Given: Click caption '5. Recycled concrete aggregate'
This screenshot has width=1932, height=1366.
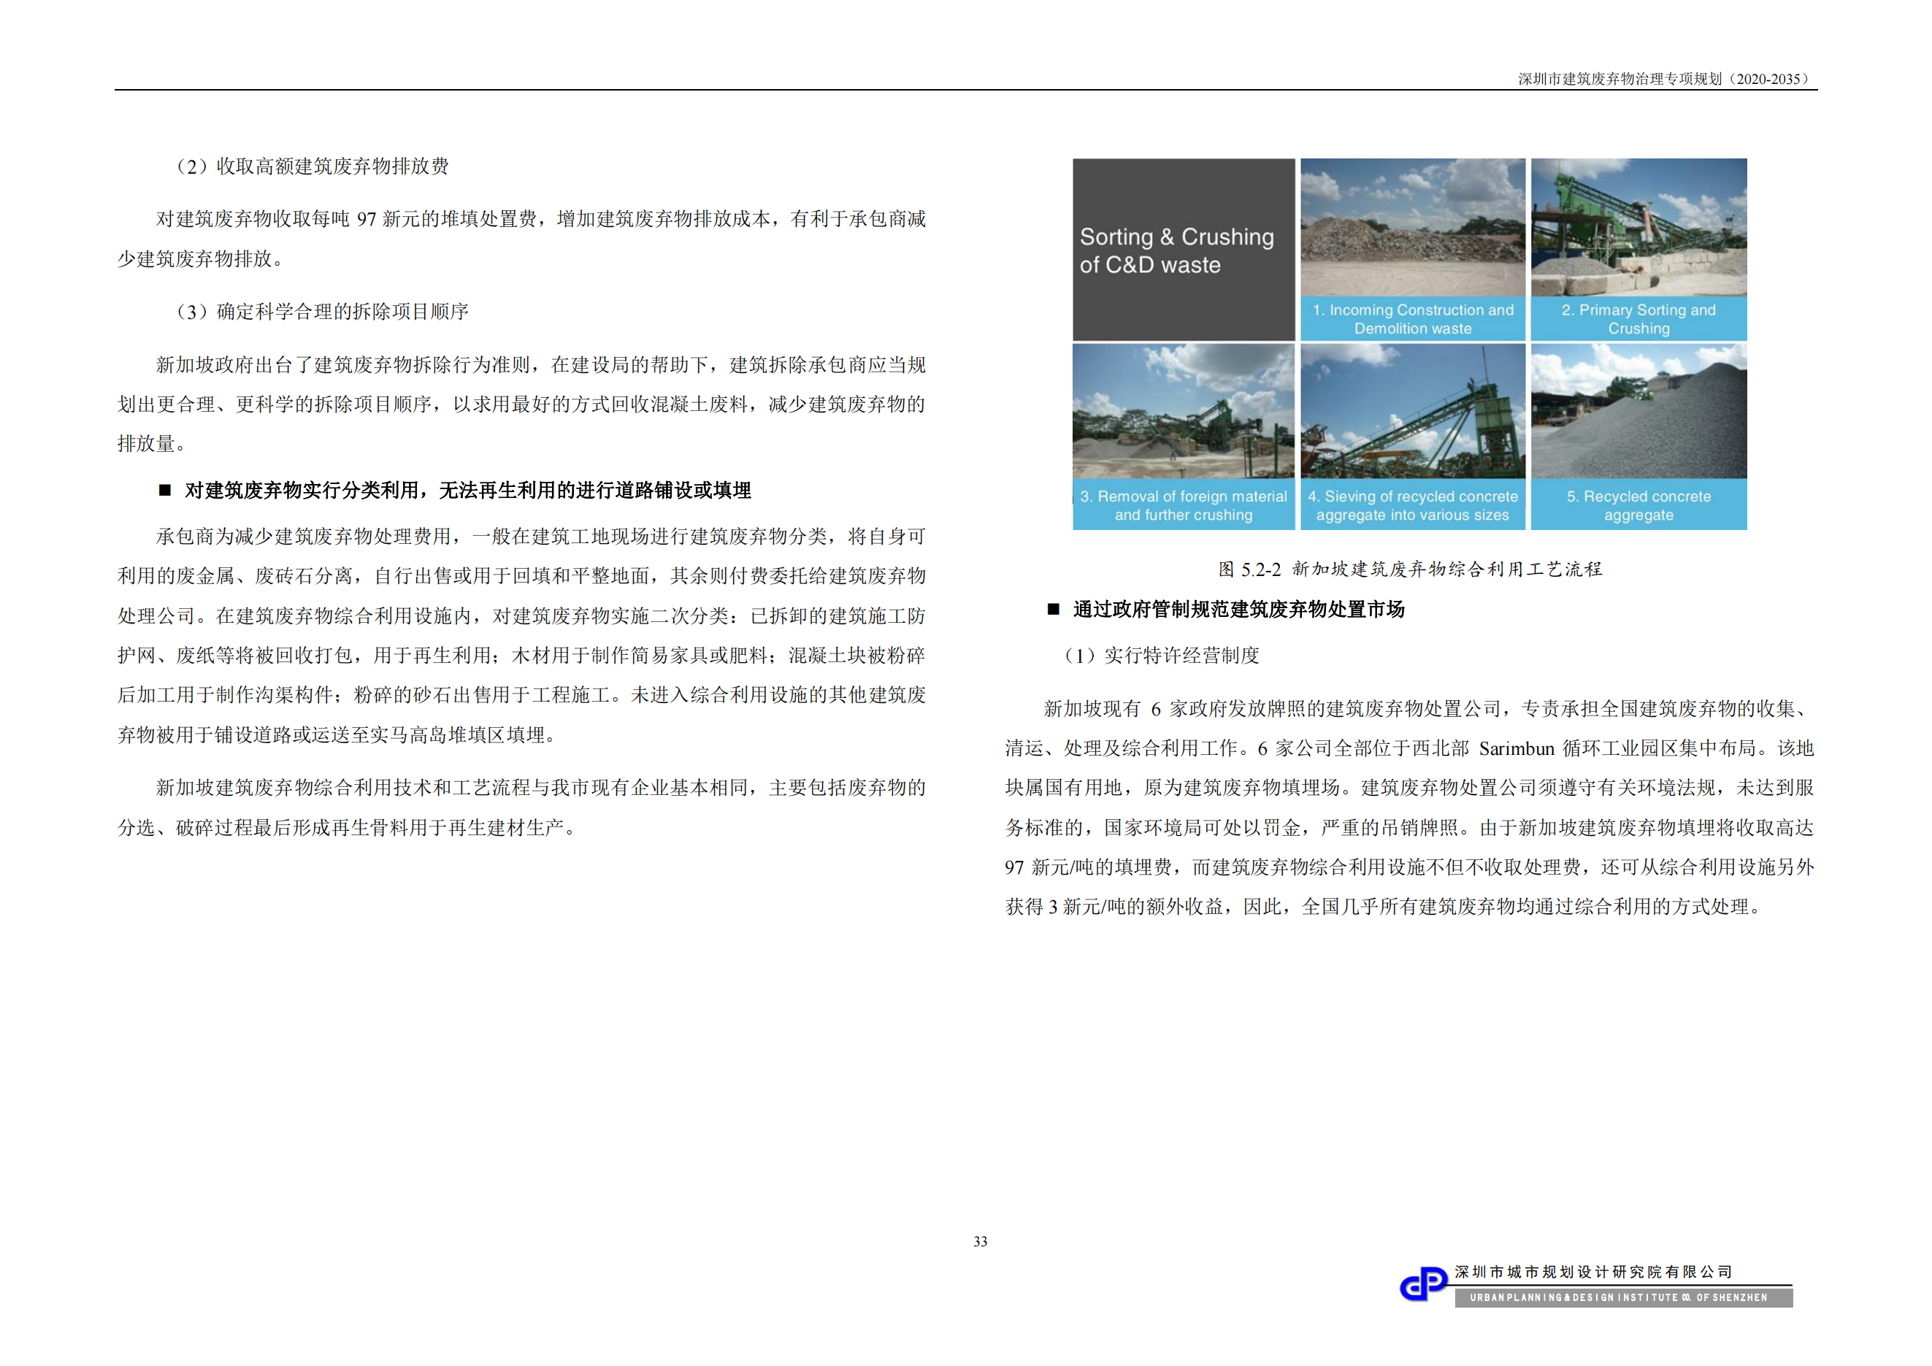Looking at the screenshot, I should 1638,505.
